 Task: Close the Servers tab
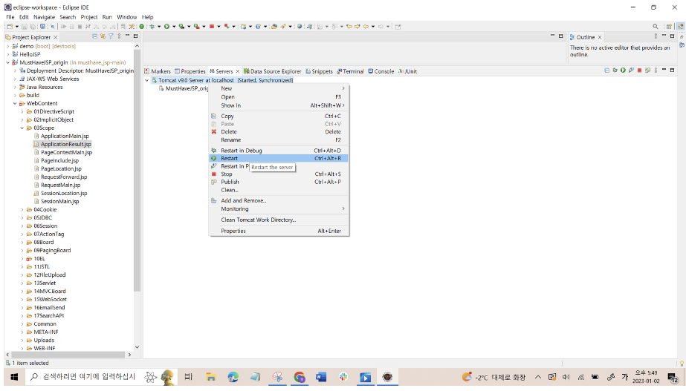pyautogui.click(x=238, y=72)
